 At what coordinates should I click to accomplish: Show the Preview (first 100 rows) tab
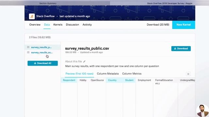pyautogui.click(x=79, y=74)
